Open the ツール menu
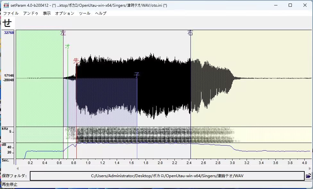This screenshot has width=313, height=189. tap(85, 13)
